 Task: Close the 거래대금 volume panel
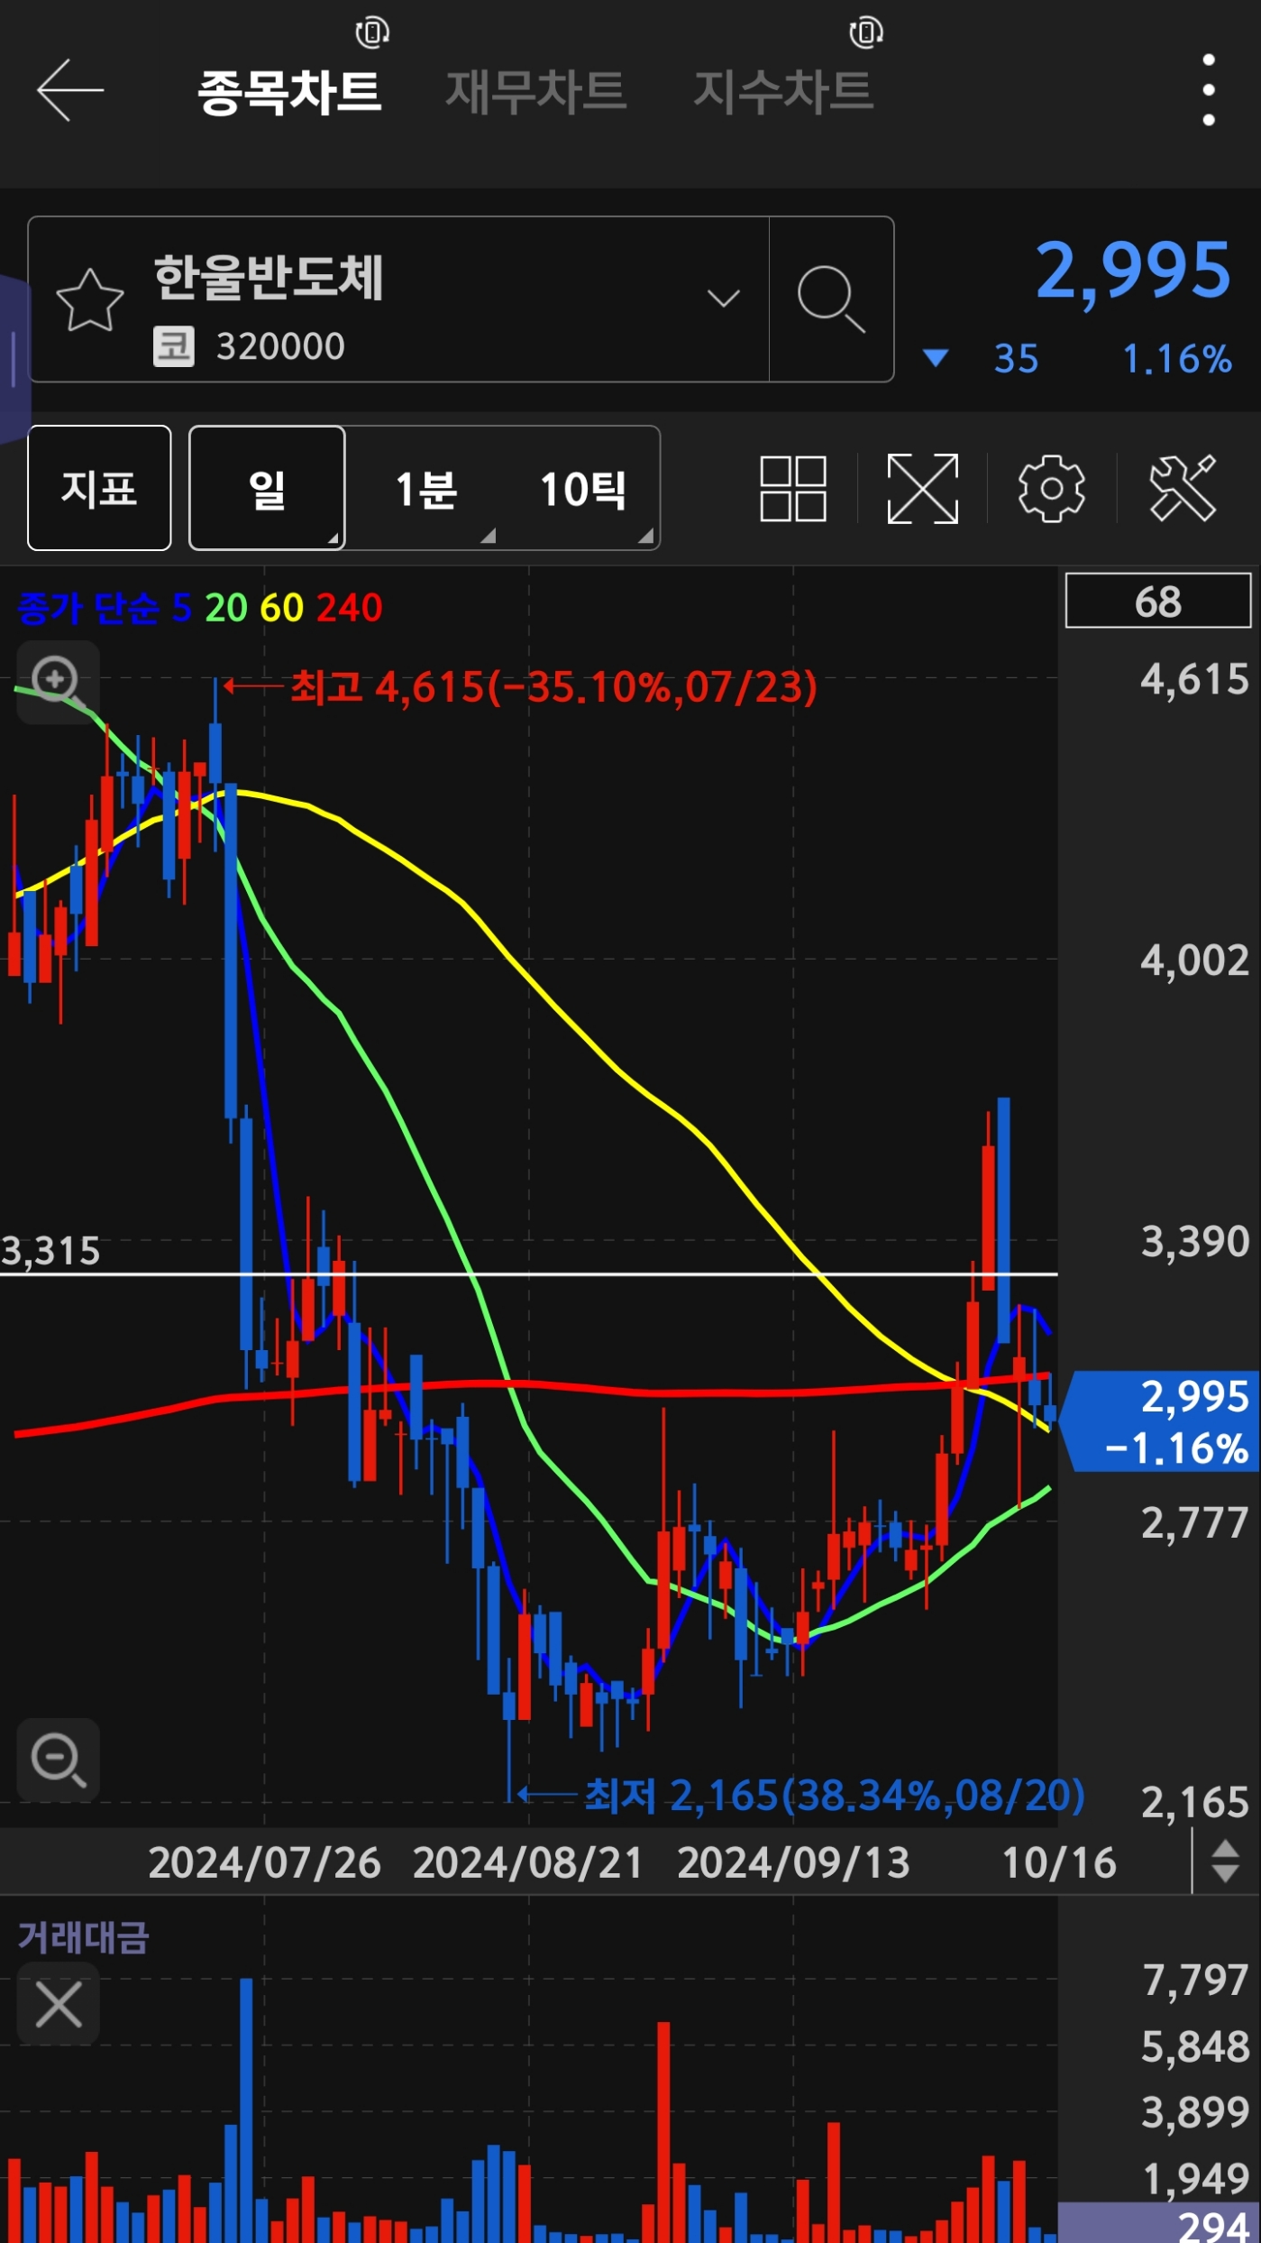coord(59,2004)
